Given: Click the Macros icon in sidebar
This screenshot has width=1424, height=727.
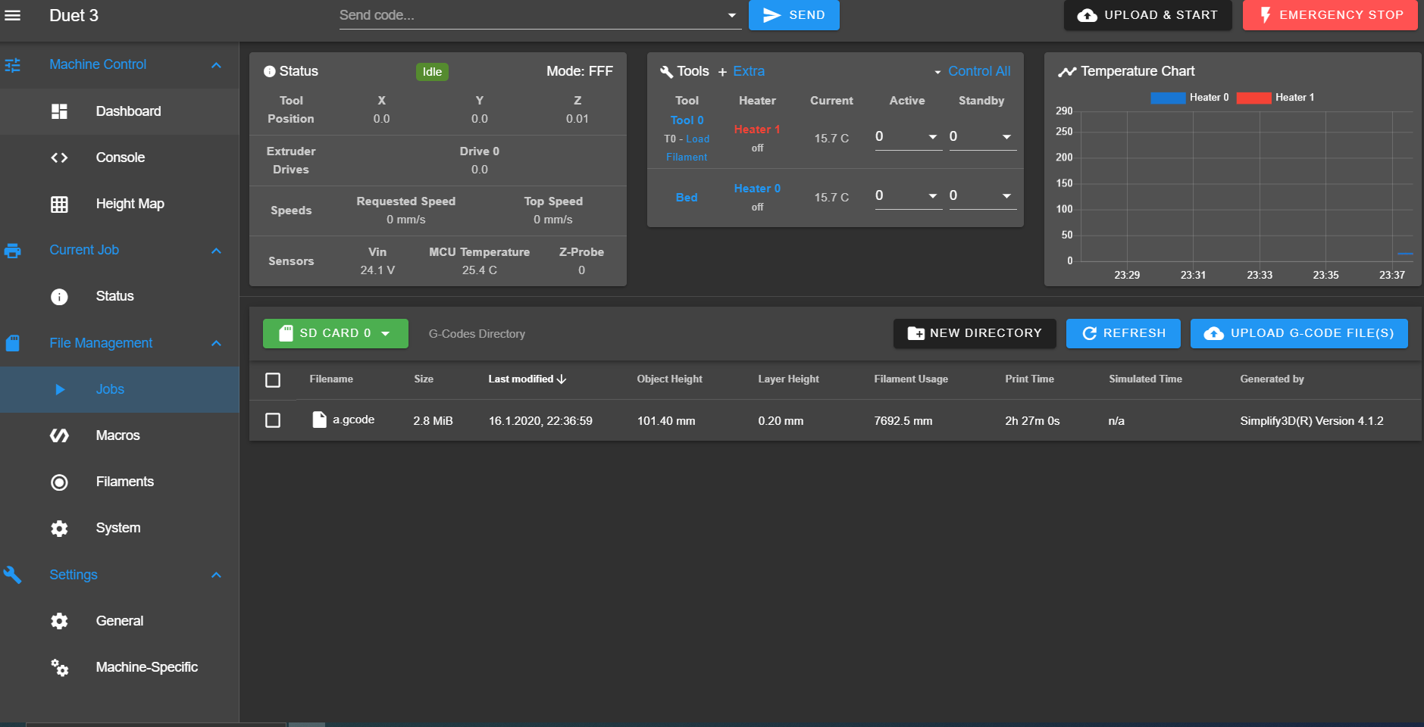Looking at the screenshot, I should pyautogui.click(x=59, y=435).
